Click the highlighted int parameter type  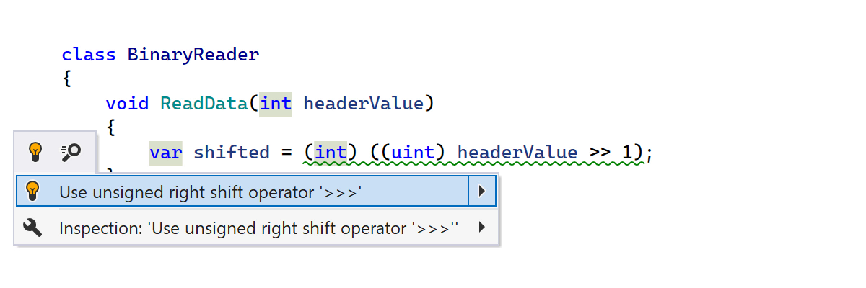(x=276, y=103)
